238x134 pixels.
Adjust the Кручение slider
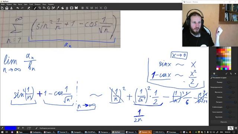[x=230, y=117]
